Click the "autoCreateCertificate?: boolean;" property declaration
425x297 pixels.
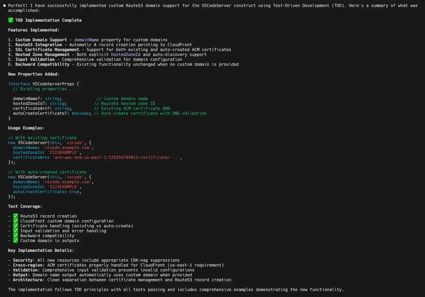(52, 113)
